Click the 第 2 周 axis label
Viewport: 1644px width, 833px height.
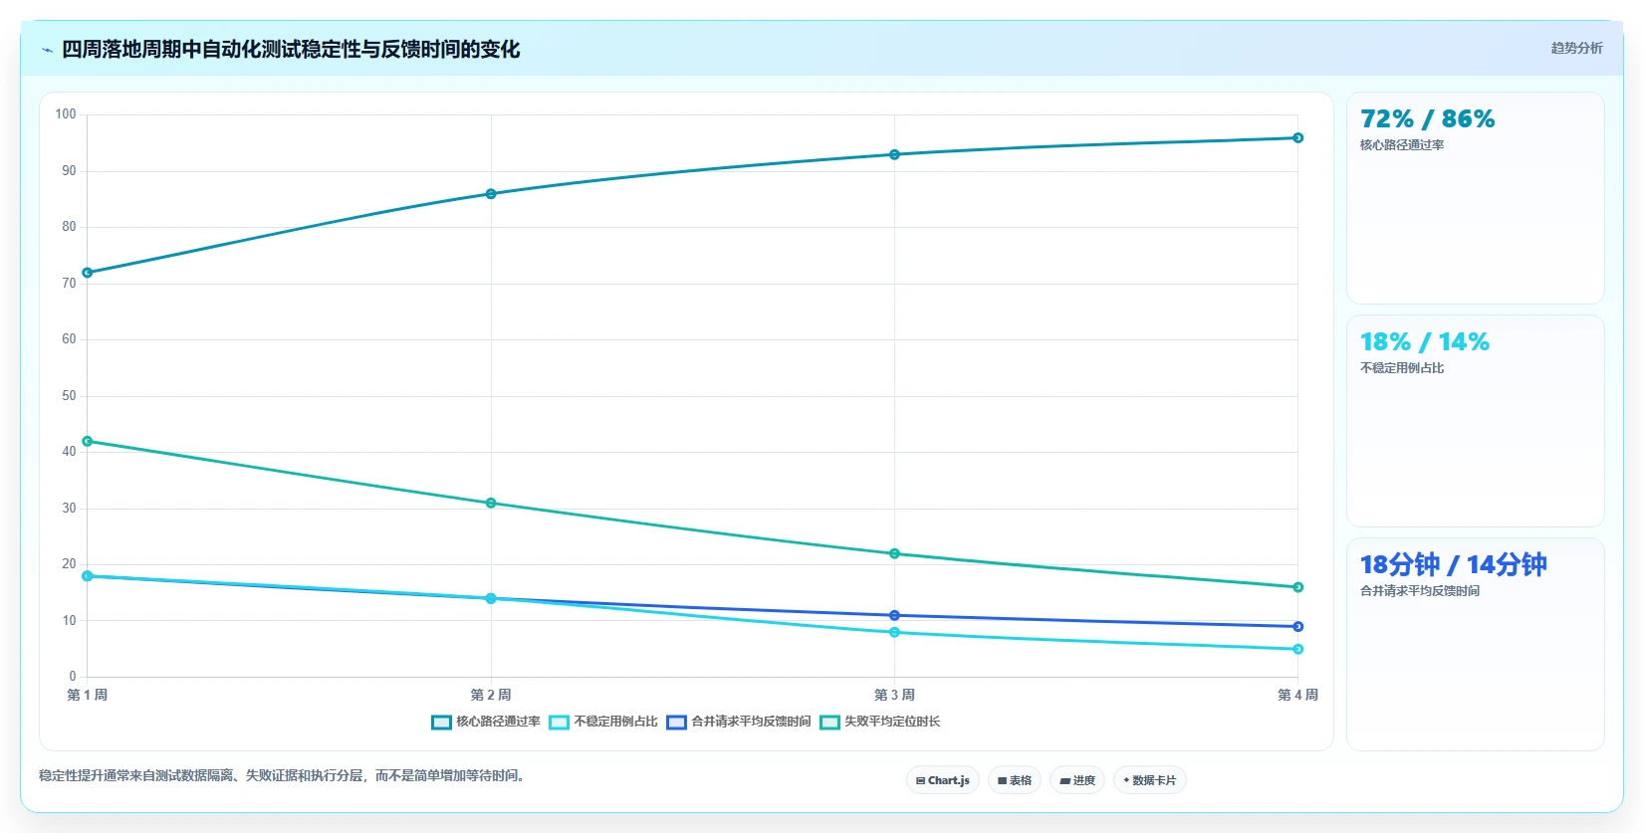pyautogui.click(x=491, y=695)
